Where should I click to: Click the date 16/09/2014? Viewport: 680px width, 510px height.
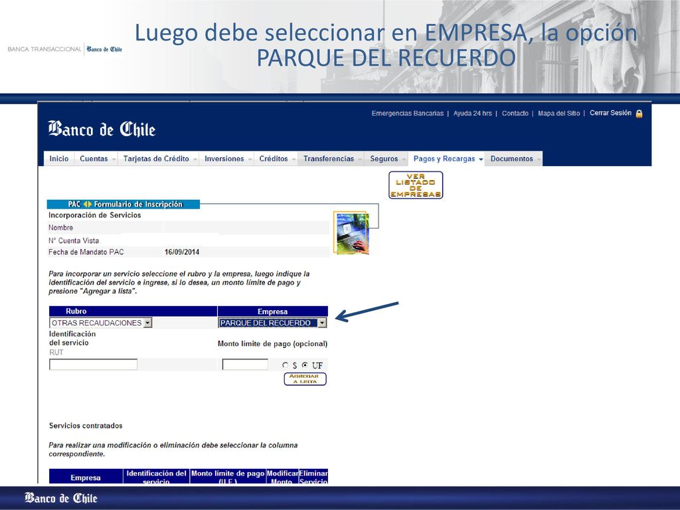[182, 252]
